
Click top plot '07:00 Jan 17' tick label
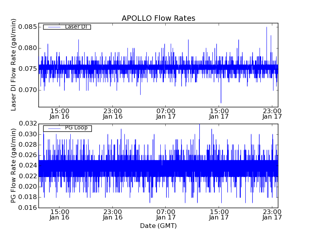tap(166, 114)
